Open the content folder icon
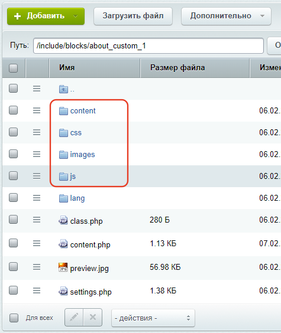Image resolution: width=281 pixels, height=333 pixels. pos(63,111)
